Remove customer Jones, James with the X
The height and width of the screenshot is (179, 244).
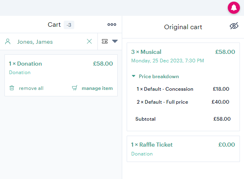pyautogui.click(x=89, y=41)
